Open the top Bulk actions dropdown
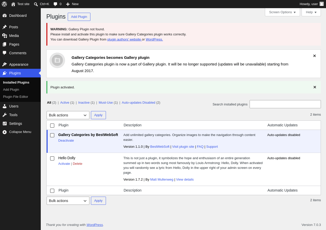Screen dimensions: 326x230 pos(68,115)
